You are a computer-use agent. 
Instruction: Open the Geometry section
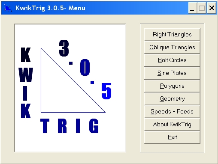[172, 99]
